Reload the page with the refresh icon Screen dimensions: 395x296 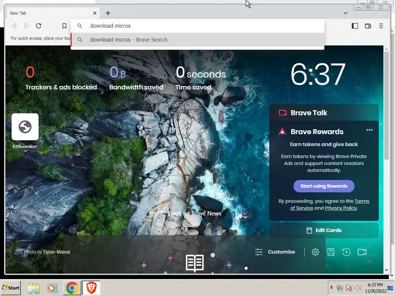click(x=39, y=26)
